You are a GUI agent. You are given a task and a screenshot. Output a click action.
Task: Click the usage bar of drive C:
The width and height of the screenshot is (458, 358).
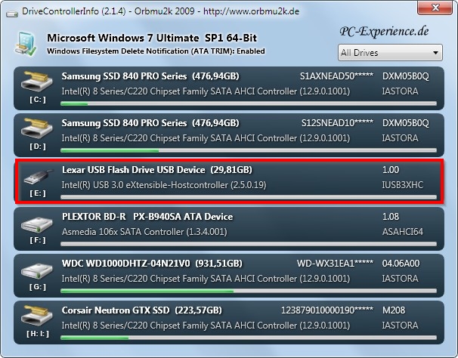pyautogui.click(x=249, y=103)
